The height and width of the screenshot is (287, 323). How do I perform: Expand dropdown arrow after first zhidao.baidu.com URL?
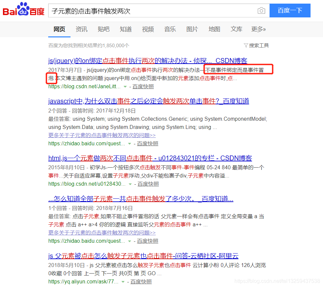tap(130, 144)
